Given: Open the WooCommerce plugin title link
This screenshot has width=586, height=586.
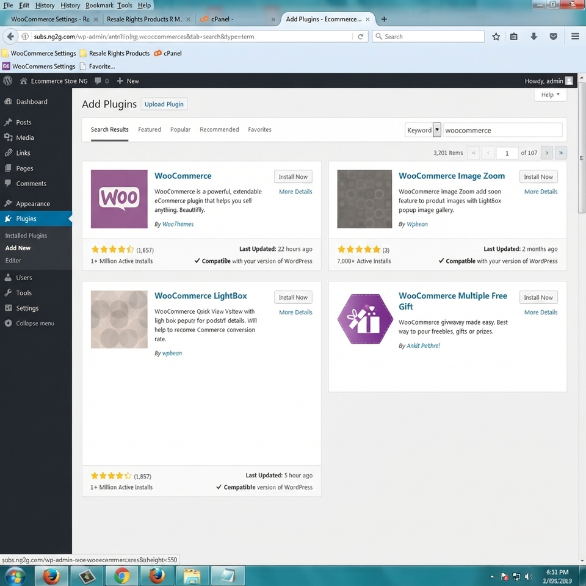Looking at the screenshot, I should 183,176.
